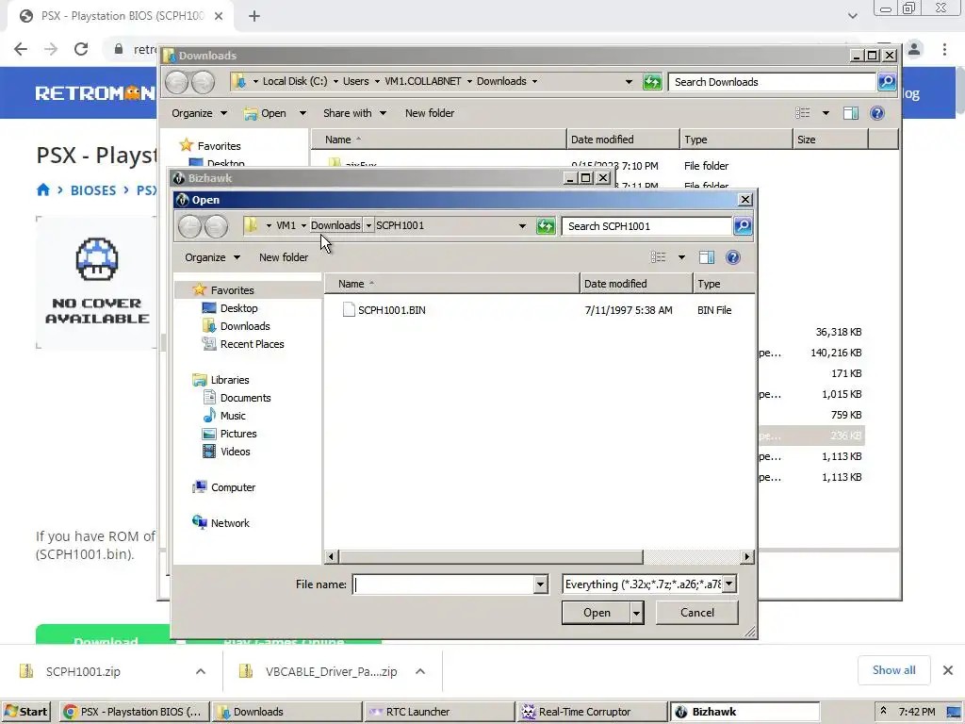Click Search SCPH1001 field
965x724 pixels.
646,226
